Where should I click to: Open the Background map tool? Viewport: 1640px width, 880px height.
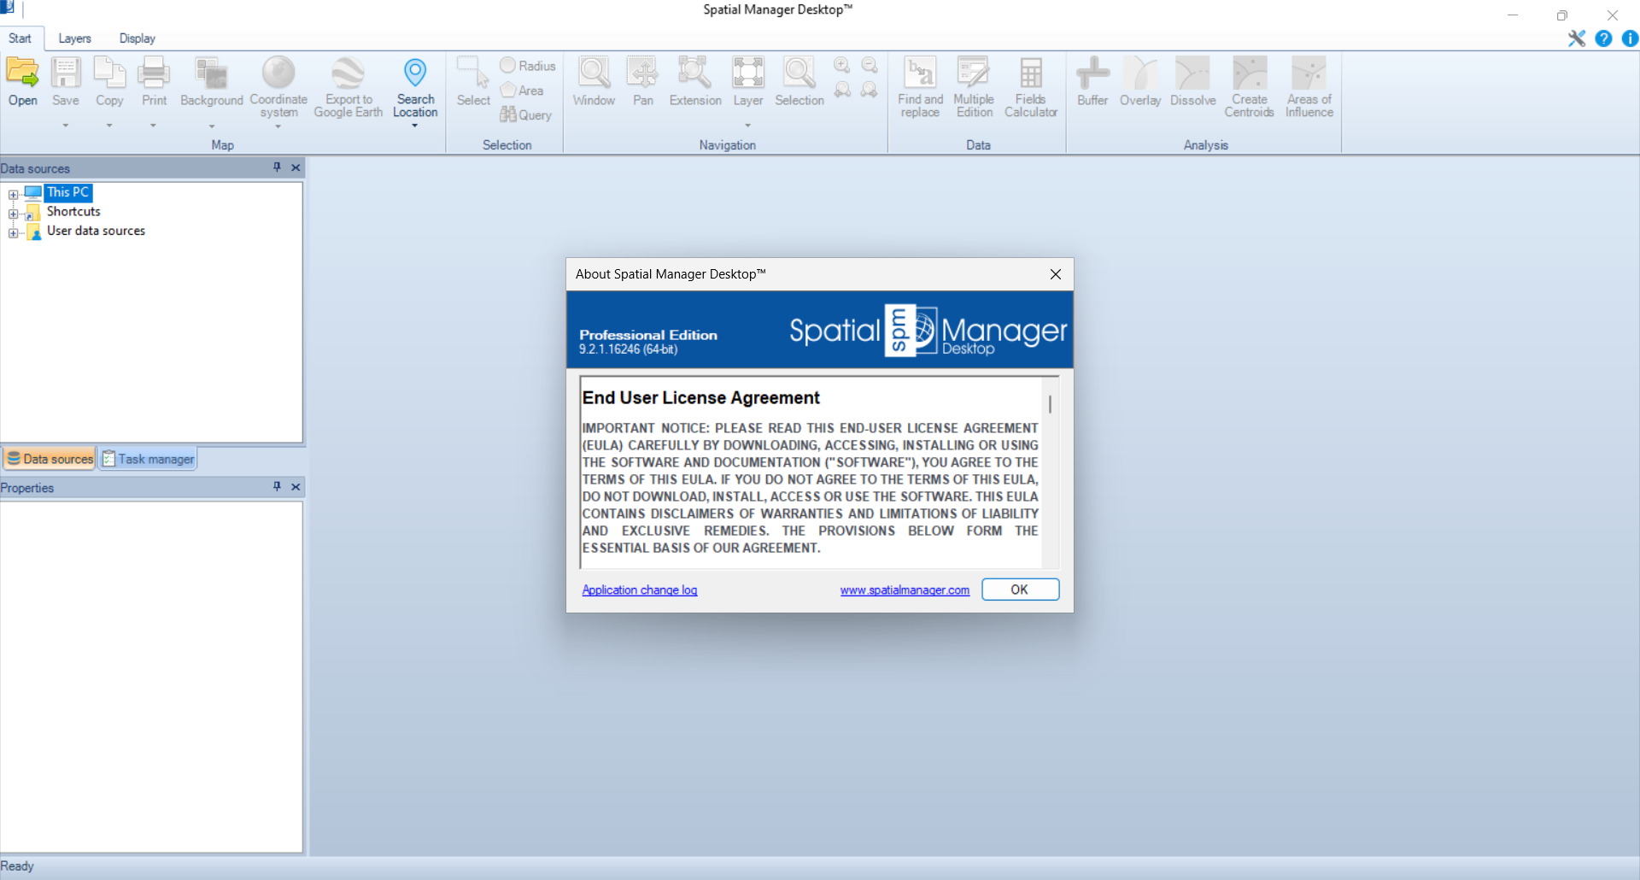[x=211, y=73]
